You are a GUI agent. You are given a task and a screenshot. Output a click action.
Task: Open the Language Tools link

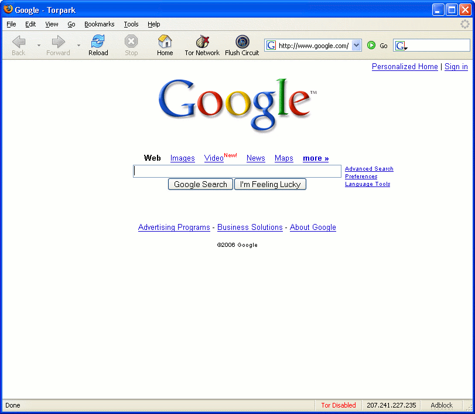pos(367,184)
